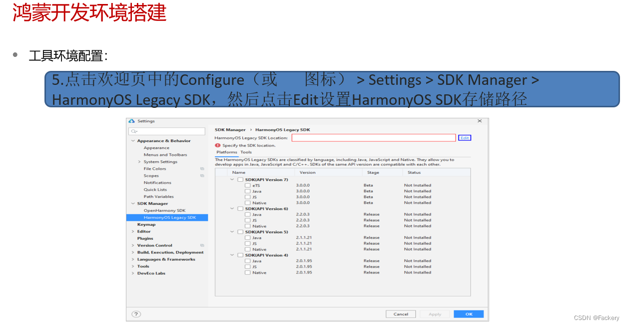Focus the HarmonyOS Legacy SDK Location field
This screenshot has width=627, height=326.
(x=374, y=138)
